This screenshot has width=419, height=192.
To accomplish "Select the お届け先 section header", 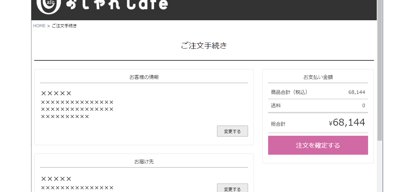I will coord(144,162).
